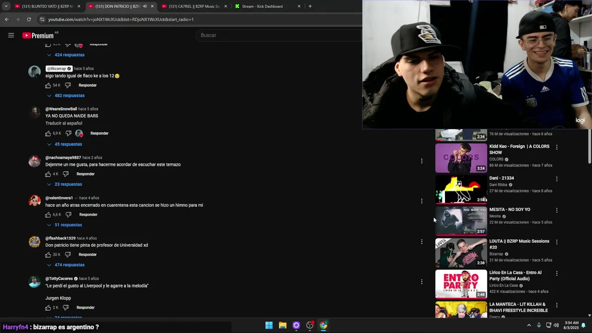This screenshot has width=592, height=333.
Task: Open @TottyCaceres channel link
Action: (59, 279)
